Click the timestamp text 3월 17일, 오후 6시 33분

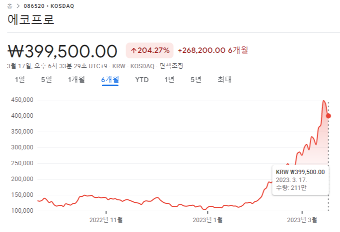[39, 66]
